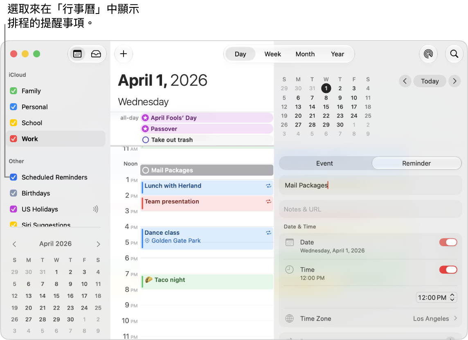
Task: Turn off the Date toggle switch
Action: [448, 243]
